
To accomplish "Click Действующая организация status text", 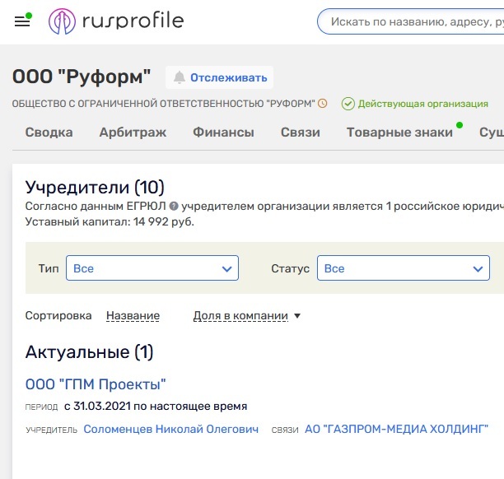I will [423, 104].
